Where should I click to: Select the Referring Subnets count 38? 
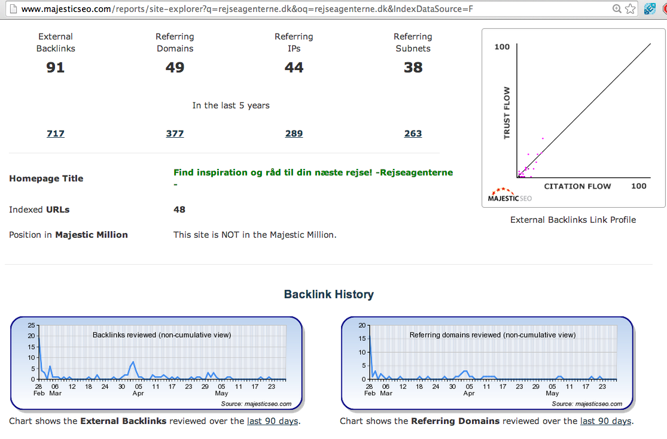413,67
